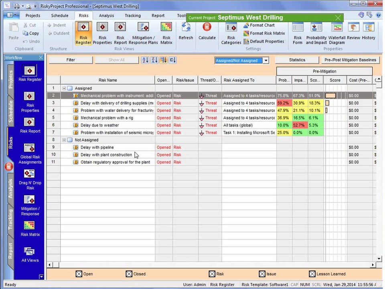Open Risk Report in the ribbon
The image size is (385, 289).
coord(120,33)
